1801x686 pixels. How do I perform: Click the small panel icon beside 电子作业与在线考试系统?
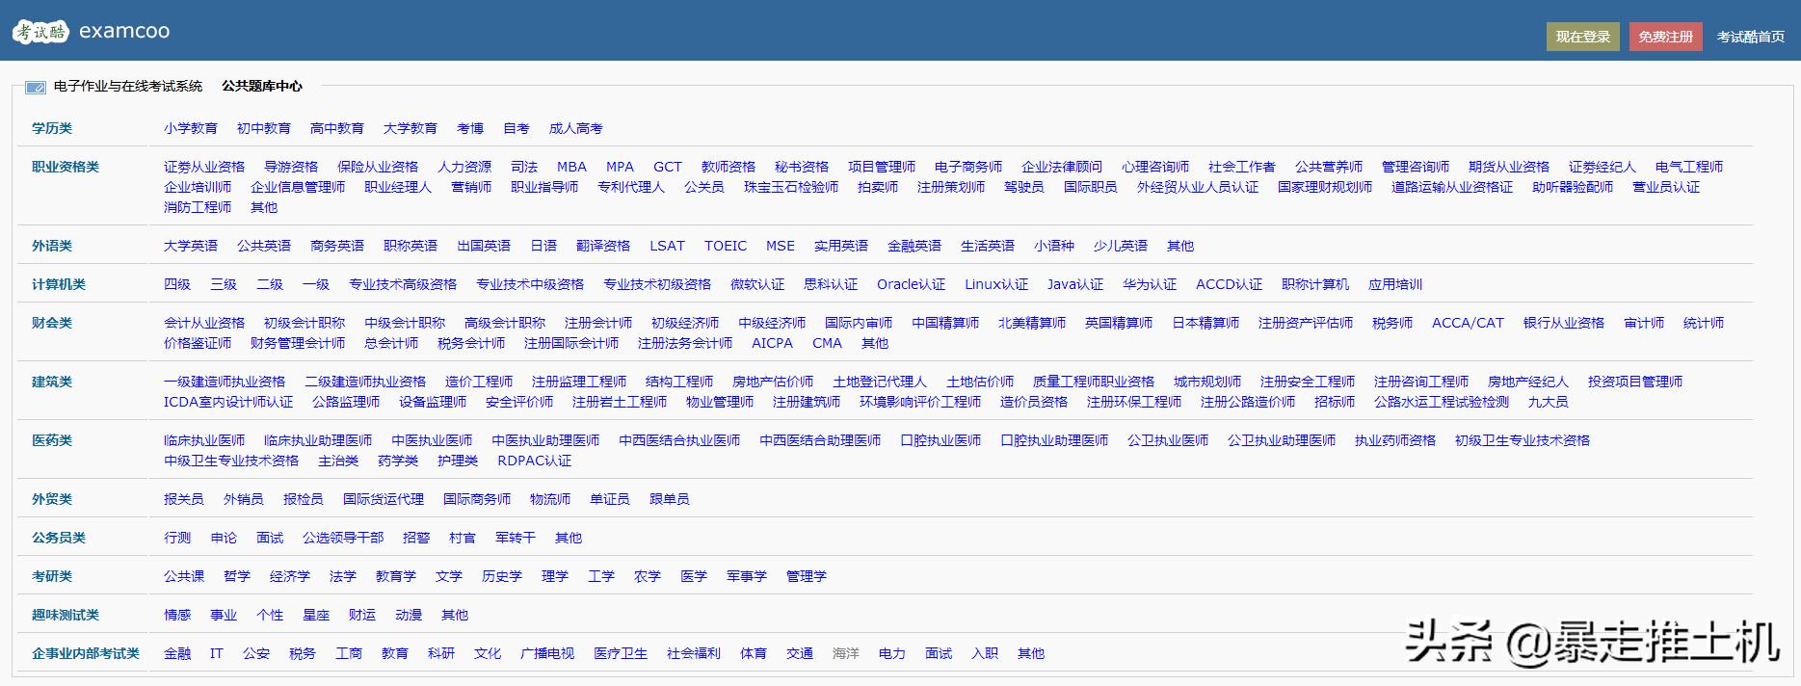pos(36,88)
